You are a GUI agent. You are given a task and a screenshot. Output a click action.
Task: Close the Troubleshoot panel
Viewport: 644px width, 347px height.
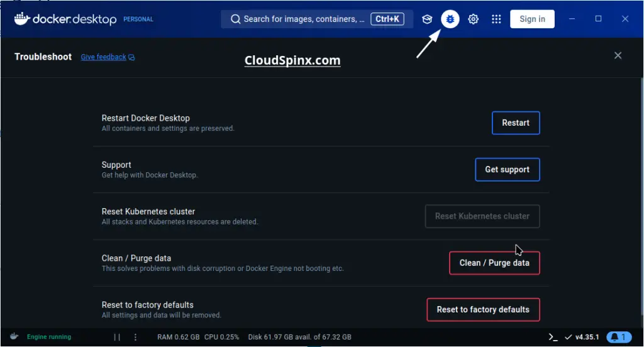point(618,55)
